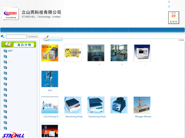Click the upper small arrow icon at top right
Image resolution: width=185 pixels, height=138 pixels.
[169, 2]
